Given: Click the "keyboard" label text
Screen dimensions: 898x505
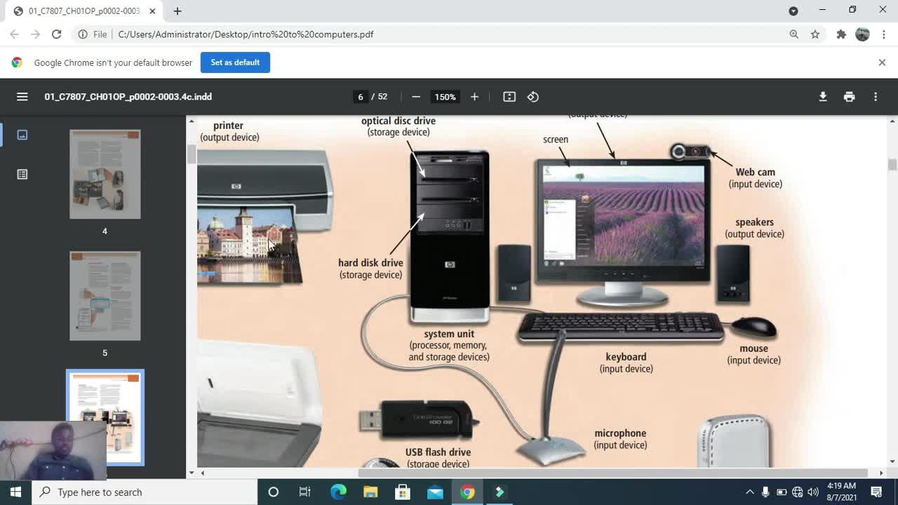Looking at the screenshot, I should (626, 357).
